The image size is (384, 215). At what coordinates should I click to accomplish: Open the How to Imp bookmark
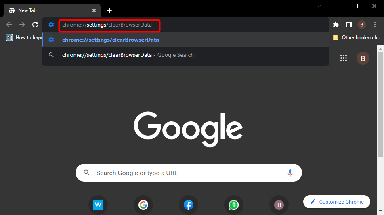coord(24,38)
